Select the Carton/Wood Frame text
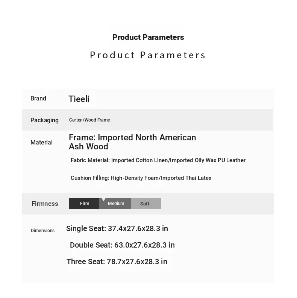Viewport: 297px width, 298px height. click(89, 120)
